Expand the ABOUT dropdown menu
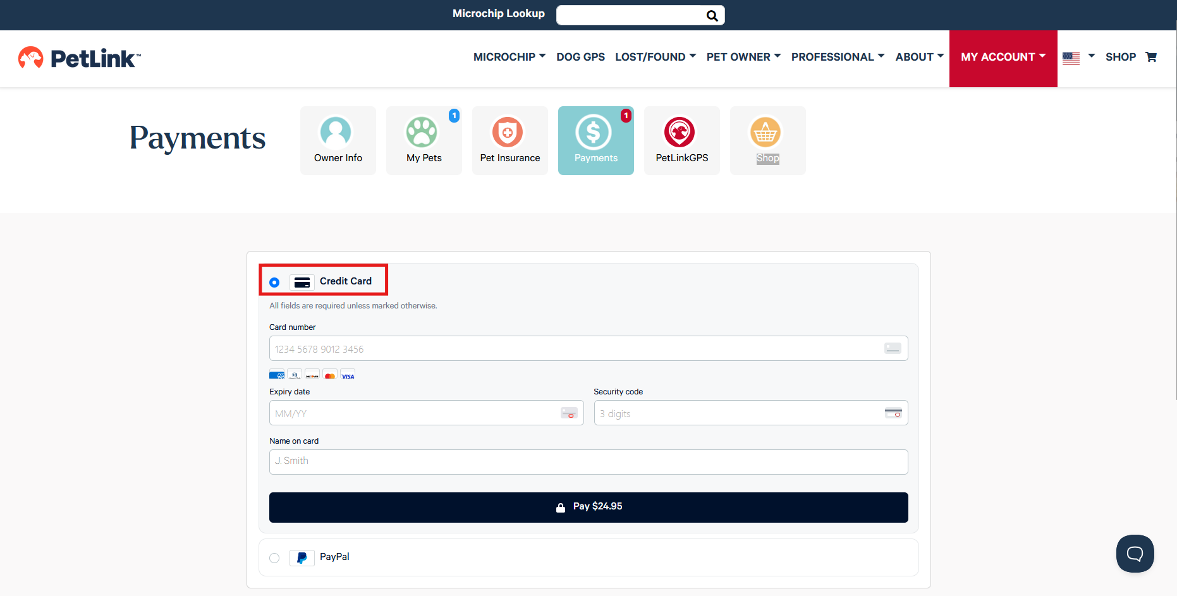The image size is (1177, 596). pos(920,57)
